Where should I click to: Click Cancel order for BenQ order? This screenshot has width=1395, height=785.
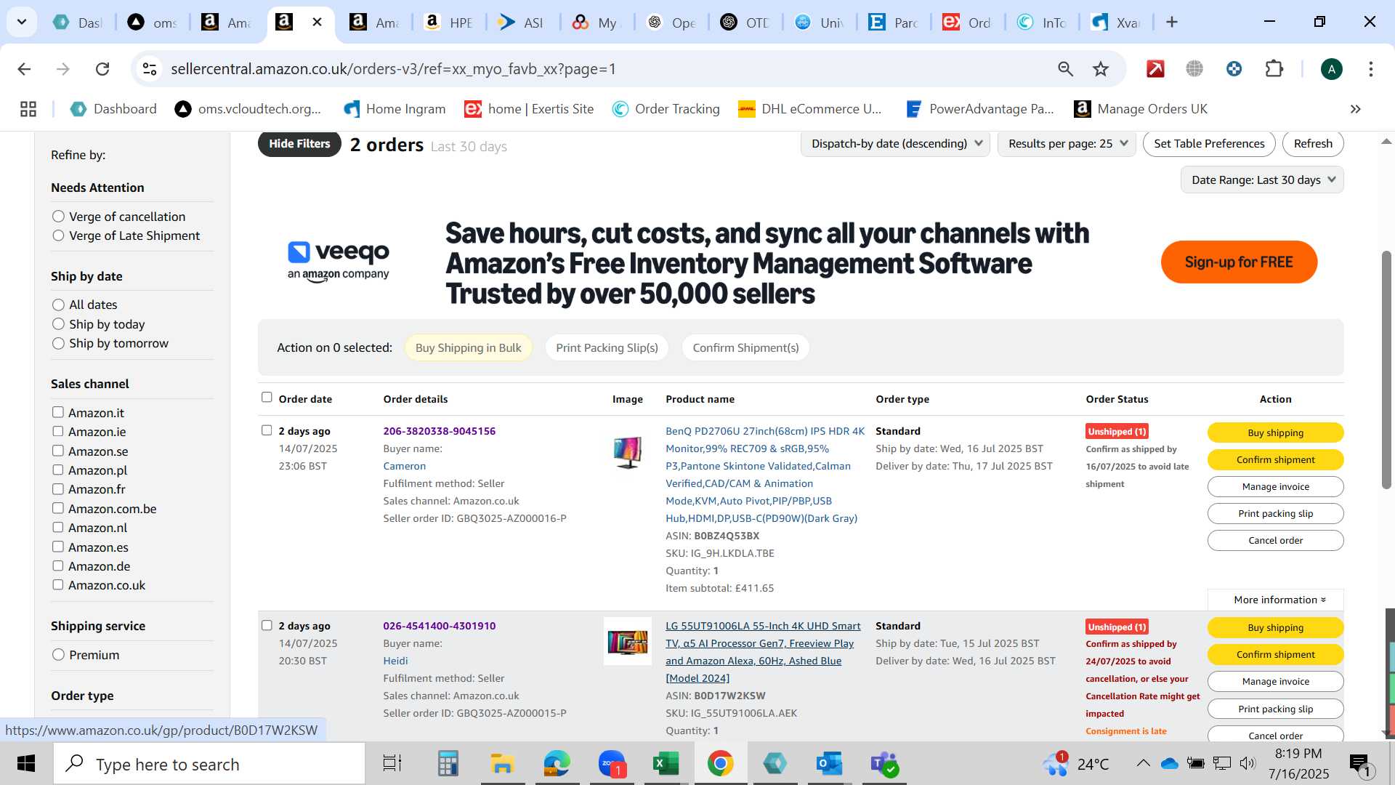point(1275,541)
